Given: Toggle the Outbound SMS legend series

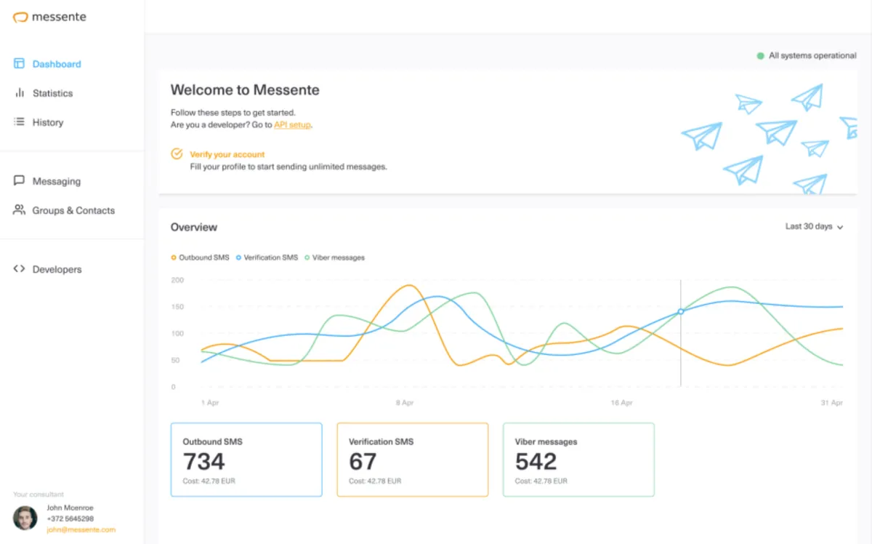Looking at the screenshot, I should [200, 257].
